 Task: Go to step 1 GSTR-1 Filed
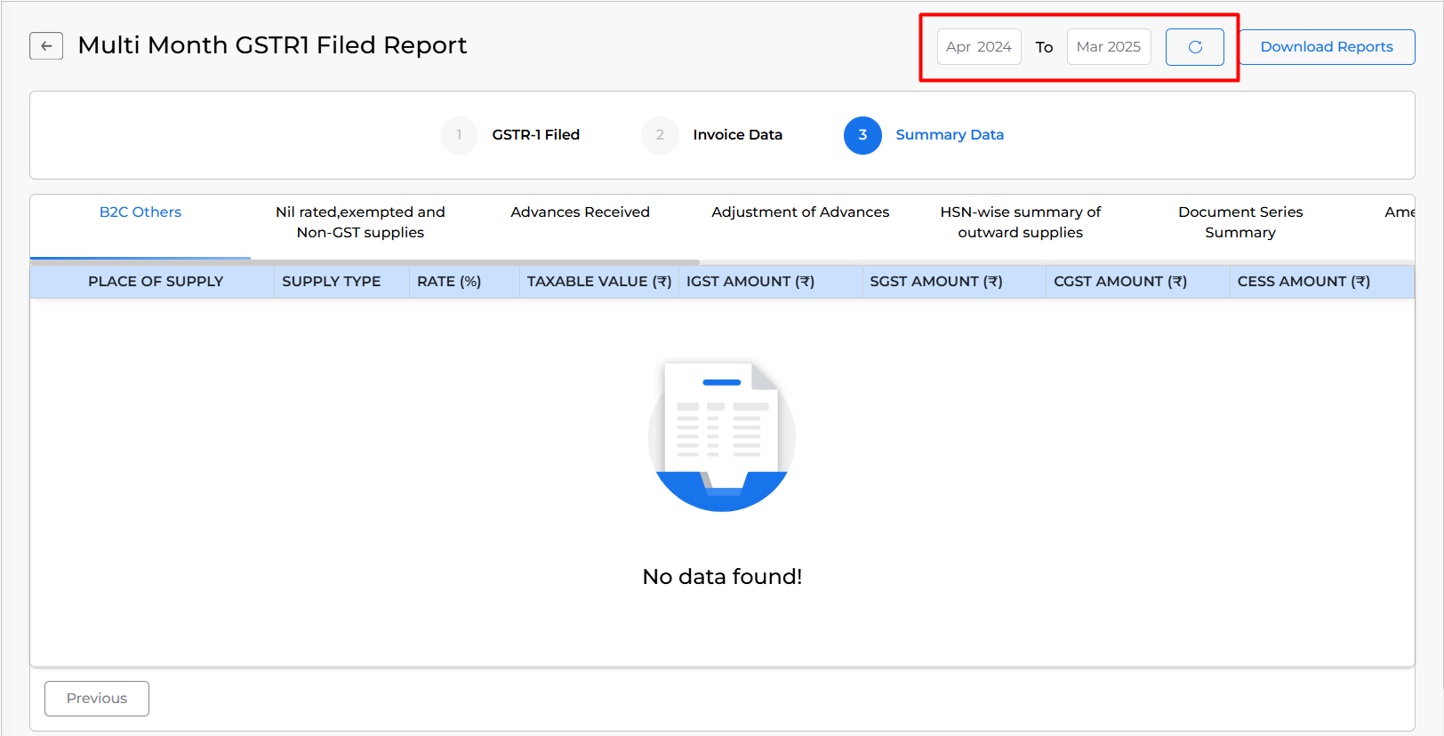click(x=510, y=135)
